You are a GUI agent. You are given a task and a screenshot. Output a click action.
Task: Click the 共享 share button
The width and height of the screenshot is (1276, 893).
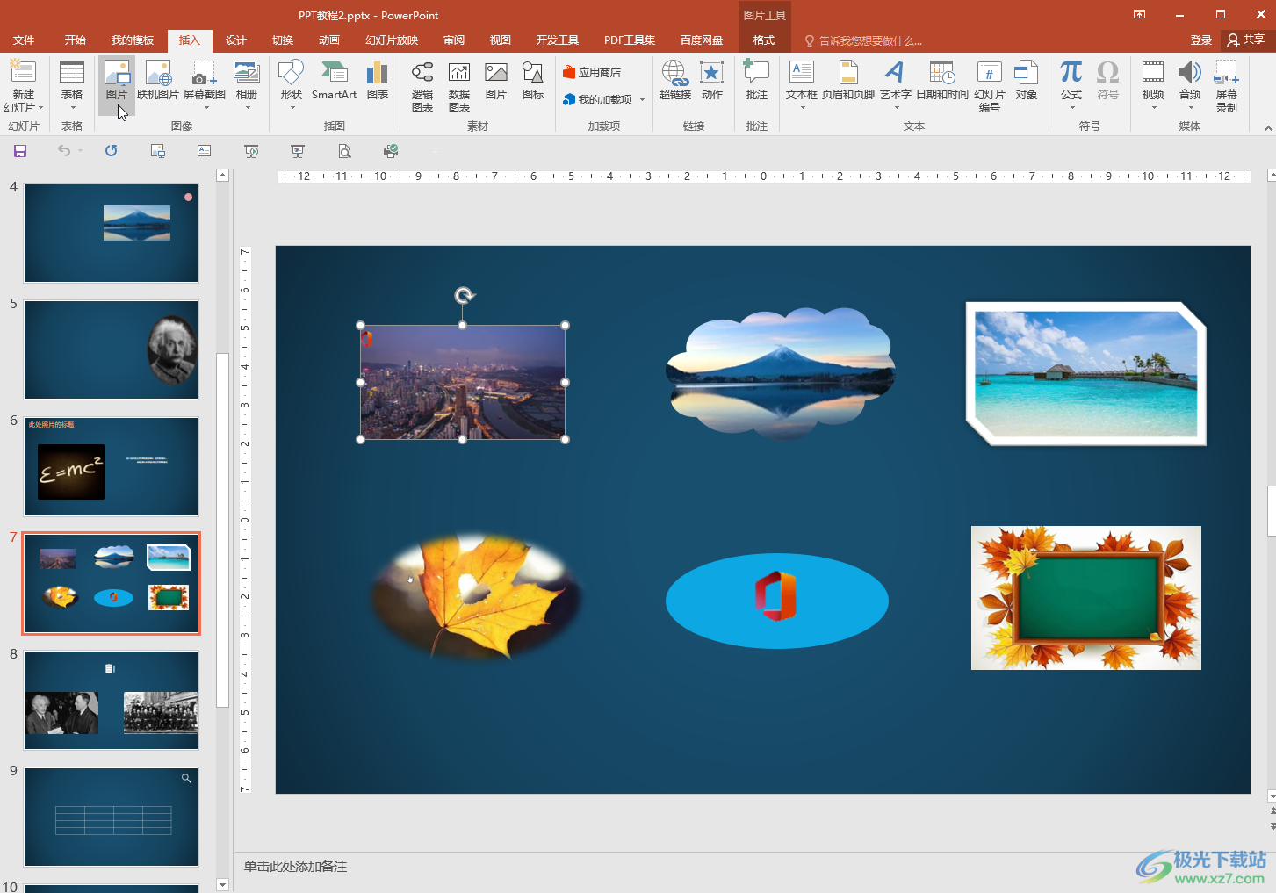1246,40
